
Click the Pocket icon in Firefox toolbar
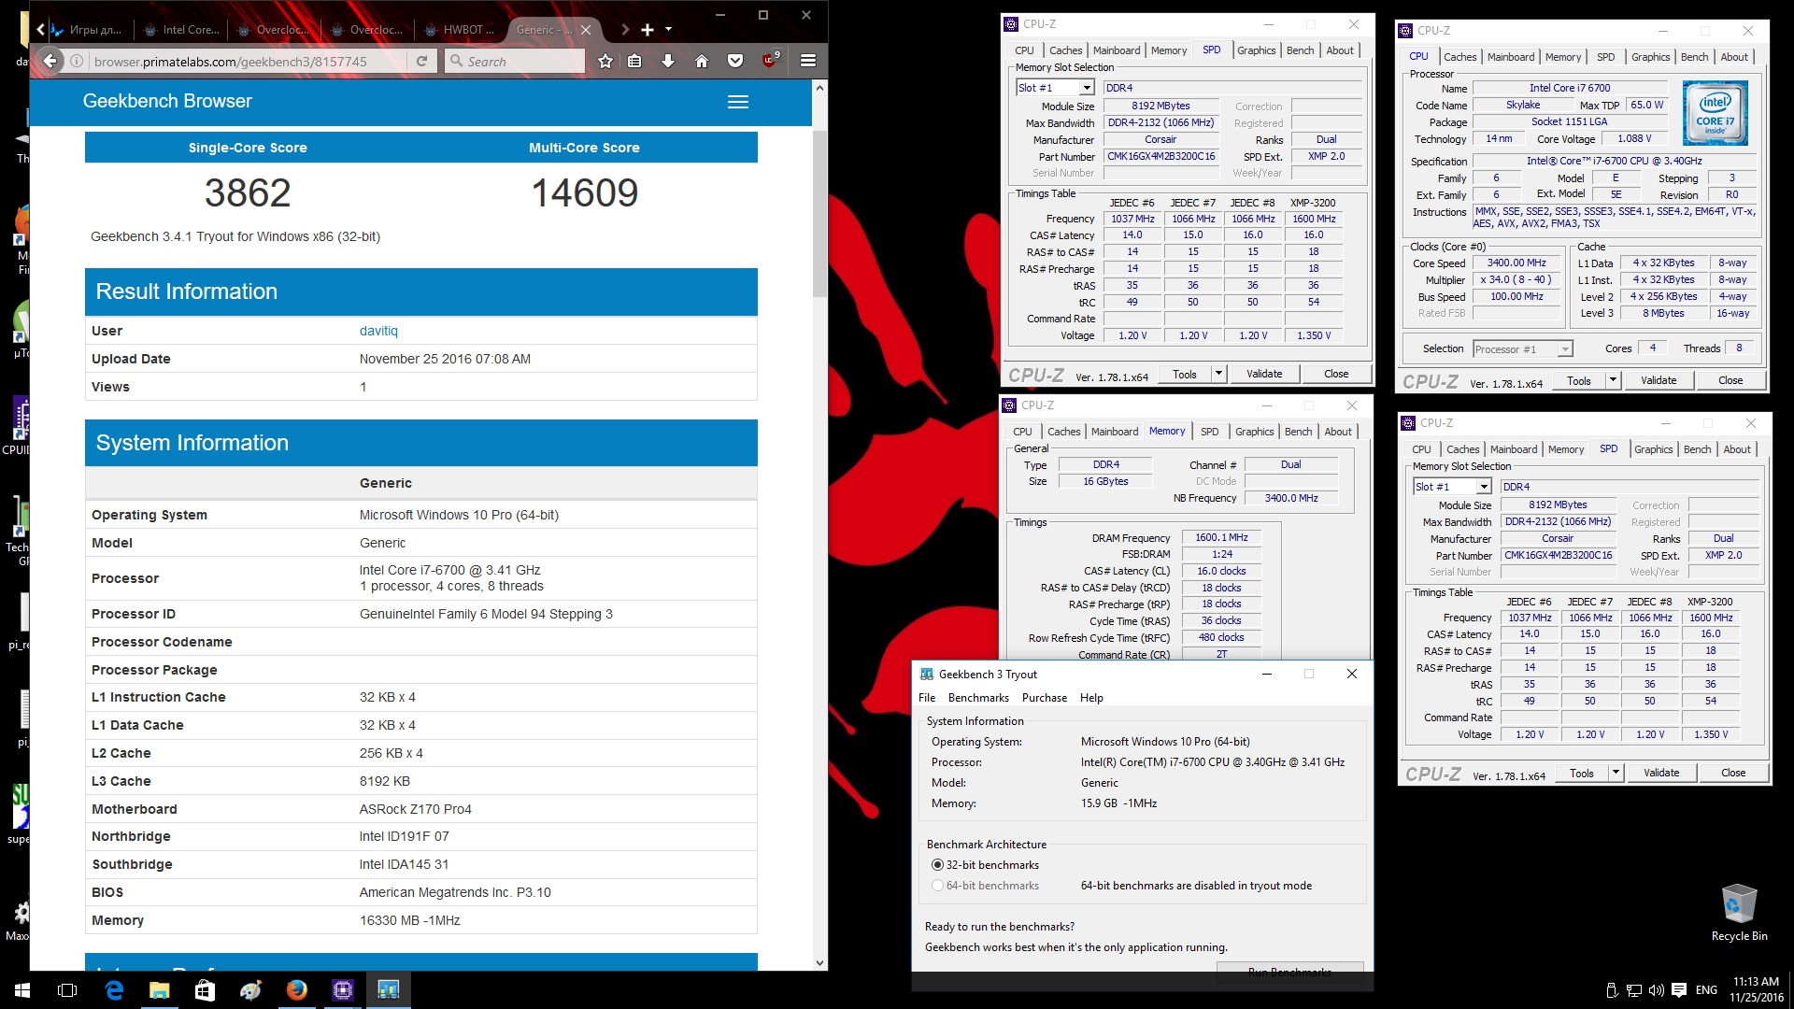[x=735, y=61]
